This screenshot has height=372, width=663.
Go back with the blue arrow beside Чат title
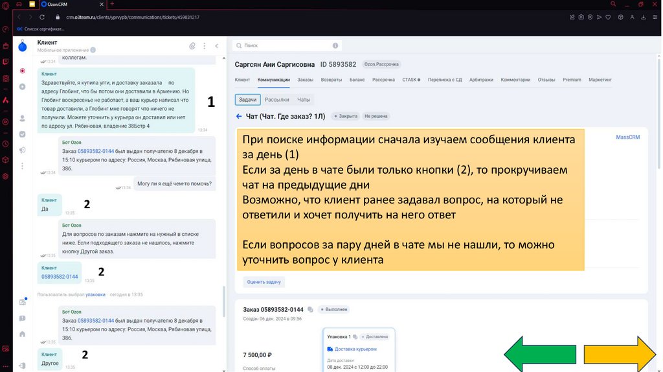(x=239, y=116)
